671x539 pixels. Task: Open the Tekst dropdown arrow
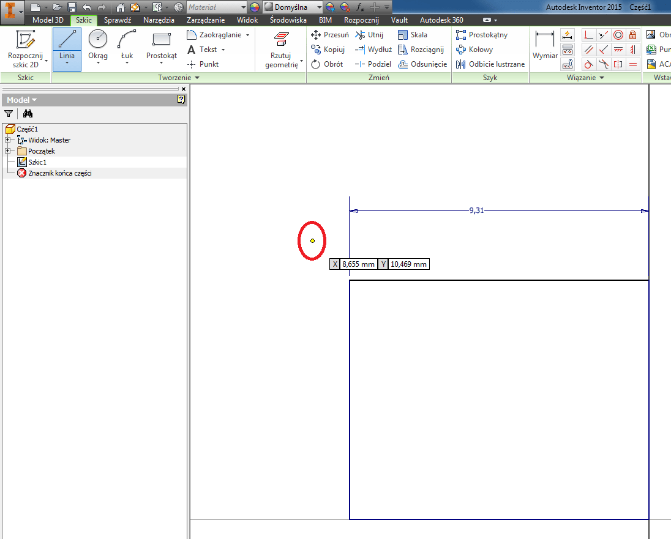223,50
